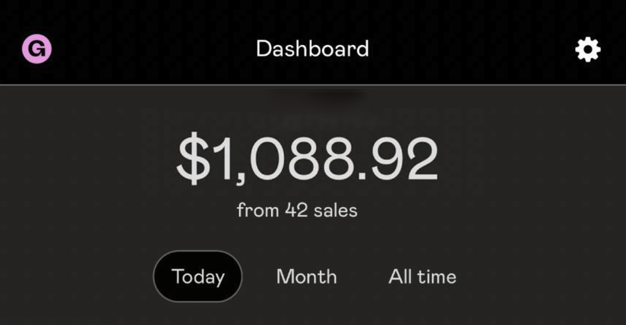Click the white gear in header
The width and height of the screenshot is (626, 325).
click(x=588, y=49)
